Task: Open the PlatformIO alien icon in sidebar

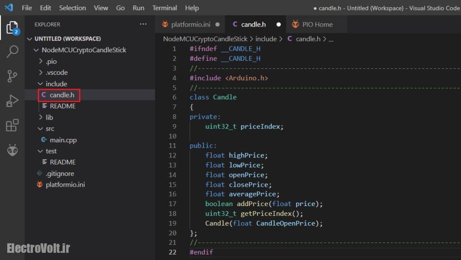Action: [12, 150]
